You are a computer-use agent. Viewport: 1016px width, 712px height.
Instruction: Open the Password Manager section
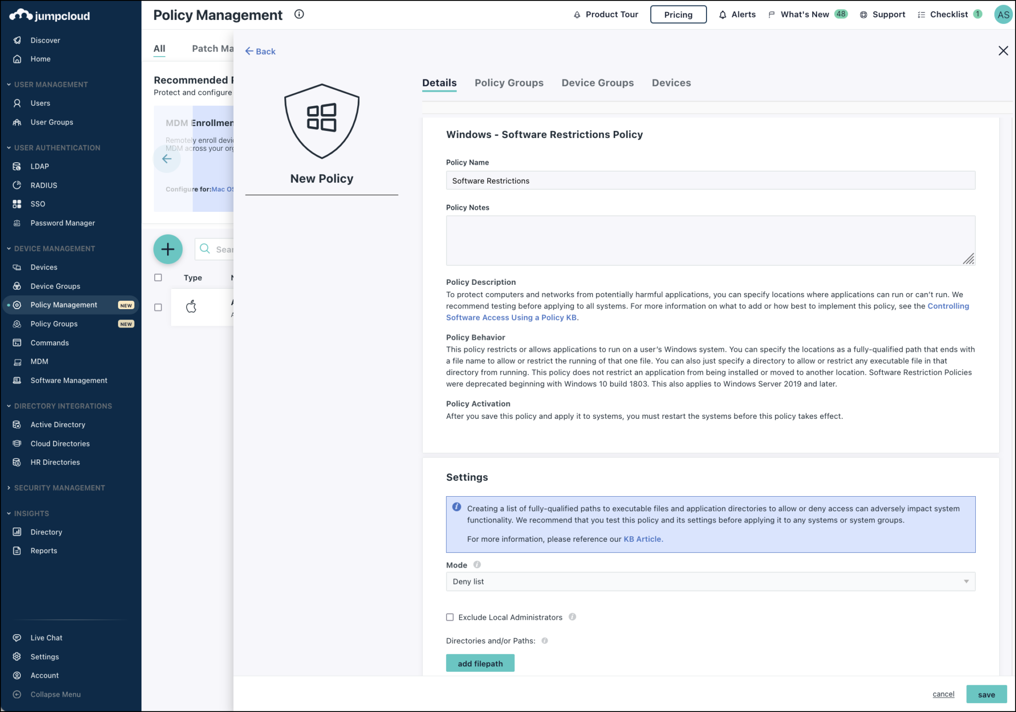point(63,223)
